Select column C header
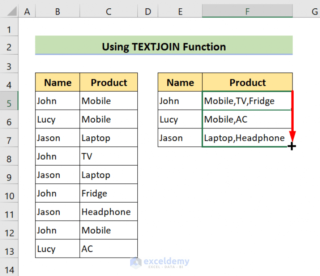Image resolution: width=320 pixels, height=276 pixels. (108, 12)
